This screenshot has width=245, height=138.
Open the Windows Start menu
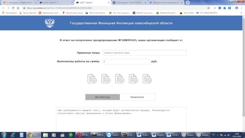[x=4, y=135]
